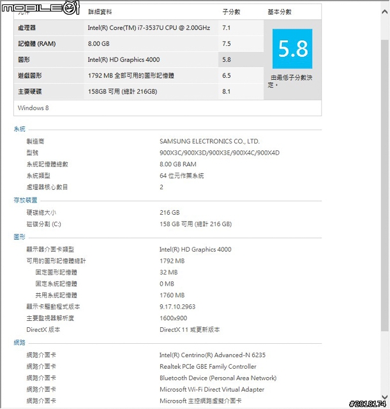Click the processor subscore 7.1
The image size is (390, 409).
pyautogui.click(x=226, y=28)
